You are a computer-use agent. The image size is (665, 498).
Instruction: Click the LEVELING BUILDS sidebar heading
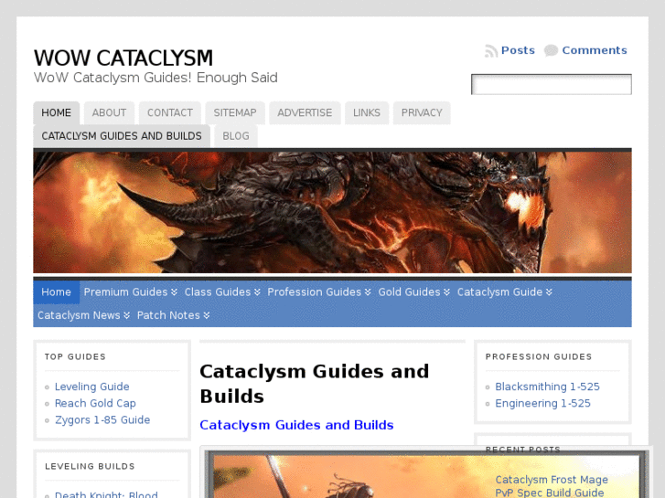coord(90,466)
